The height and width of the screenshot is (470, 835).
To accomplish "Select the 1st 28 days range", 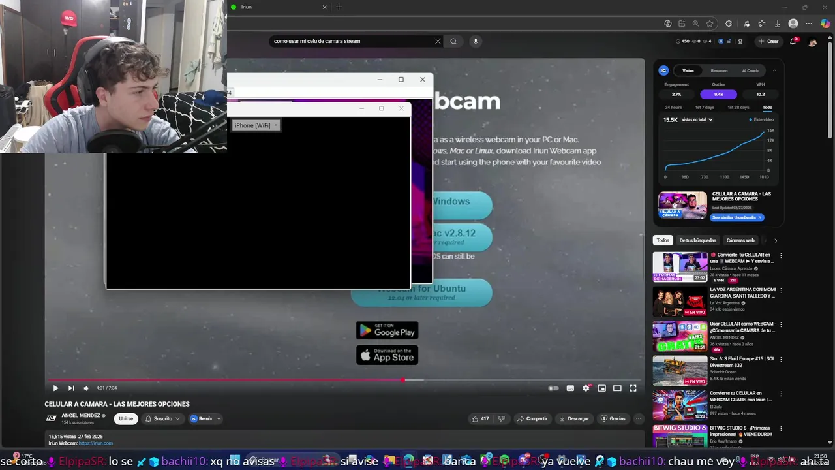I will [738, 107].
